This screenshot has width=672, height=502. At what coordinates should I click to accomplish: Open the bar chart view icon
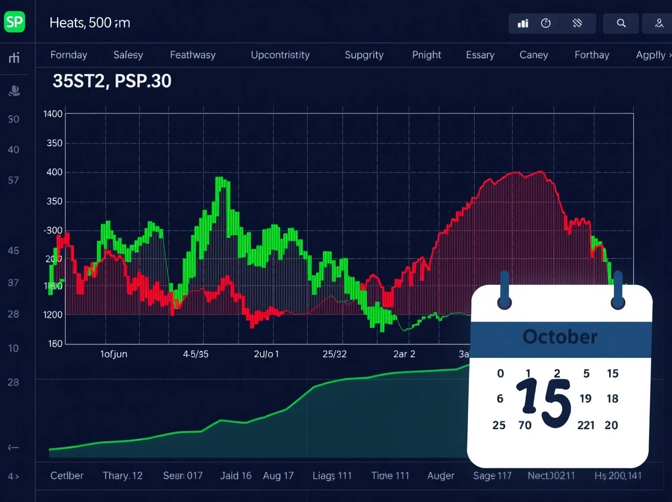(523, 23)
